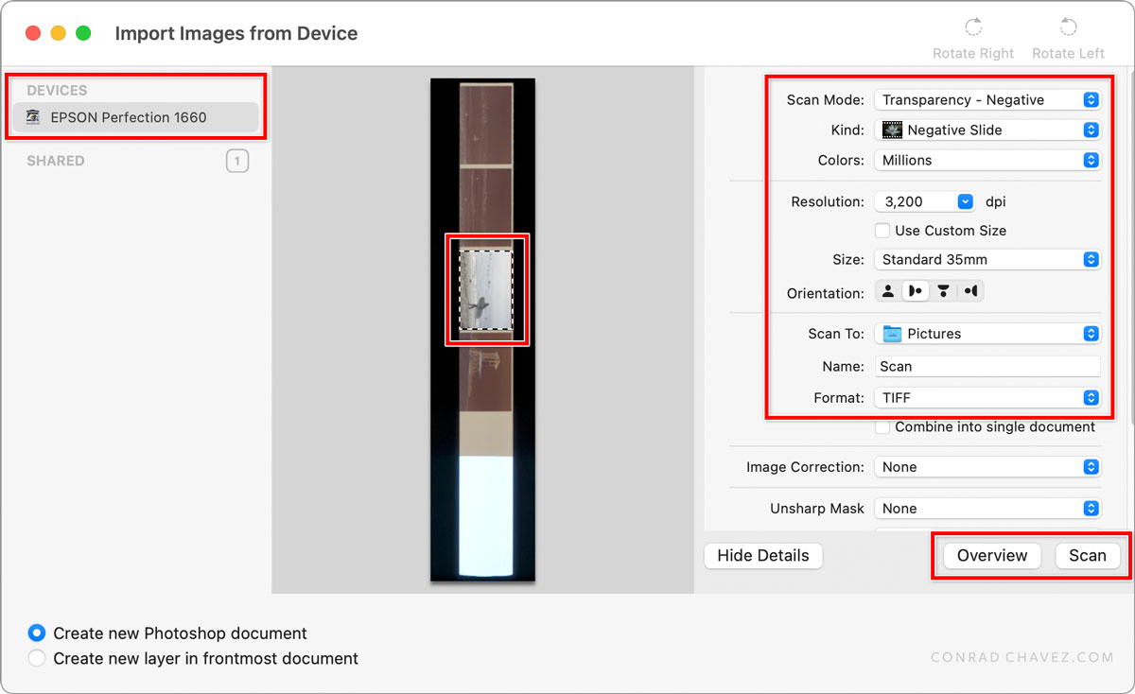Click the Overview button
Viewport: 1135px width, 694px height.
pos(989,555)
